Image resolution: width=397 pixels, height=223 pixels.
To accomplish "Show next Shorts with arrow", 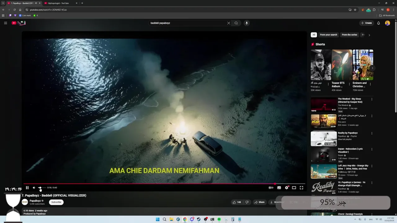I will click(x=372, y=68).
